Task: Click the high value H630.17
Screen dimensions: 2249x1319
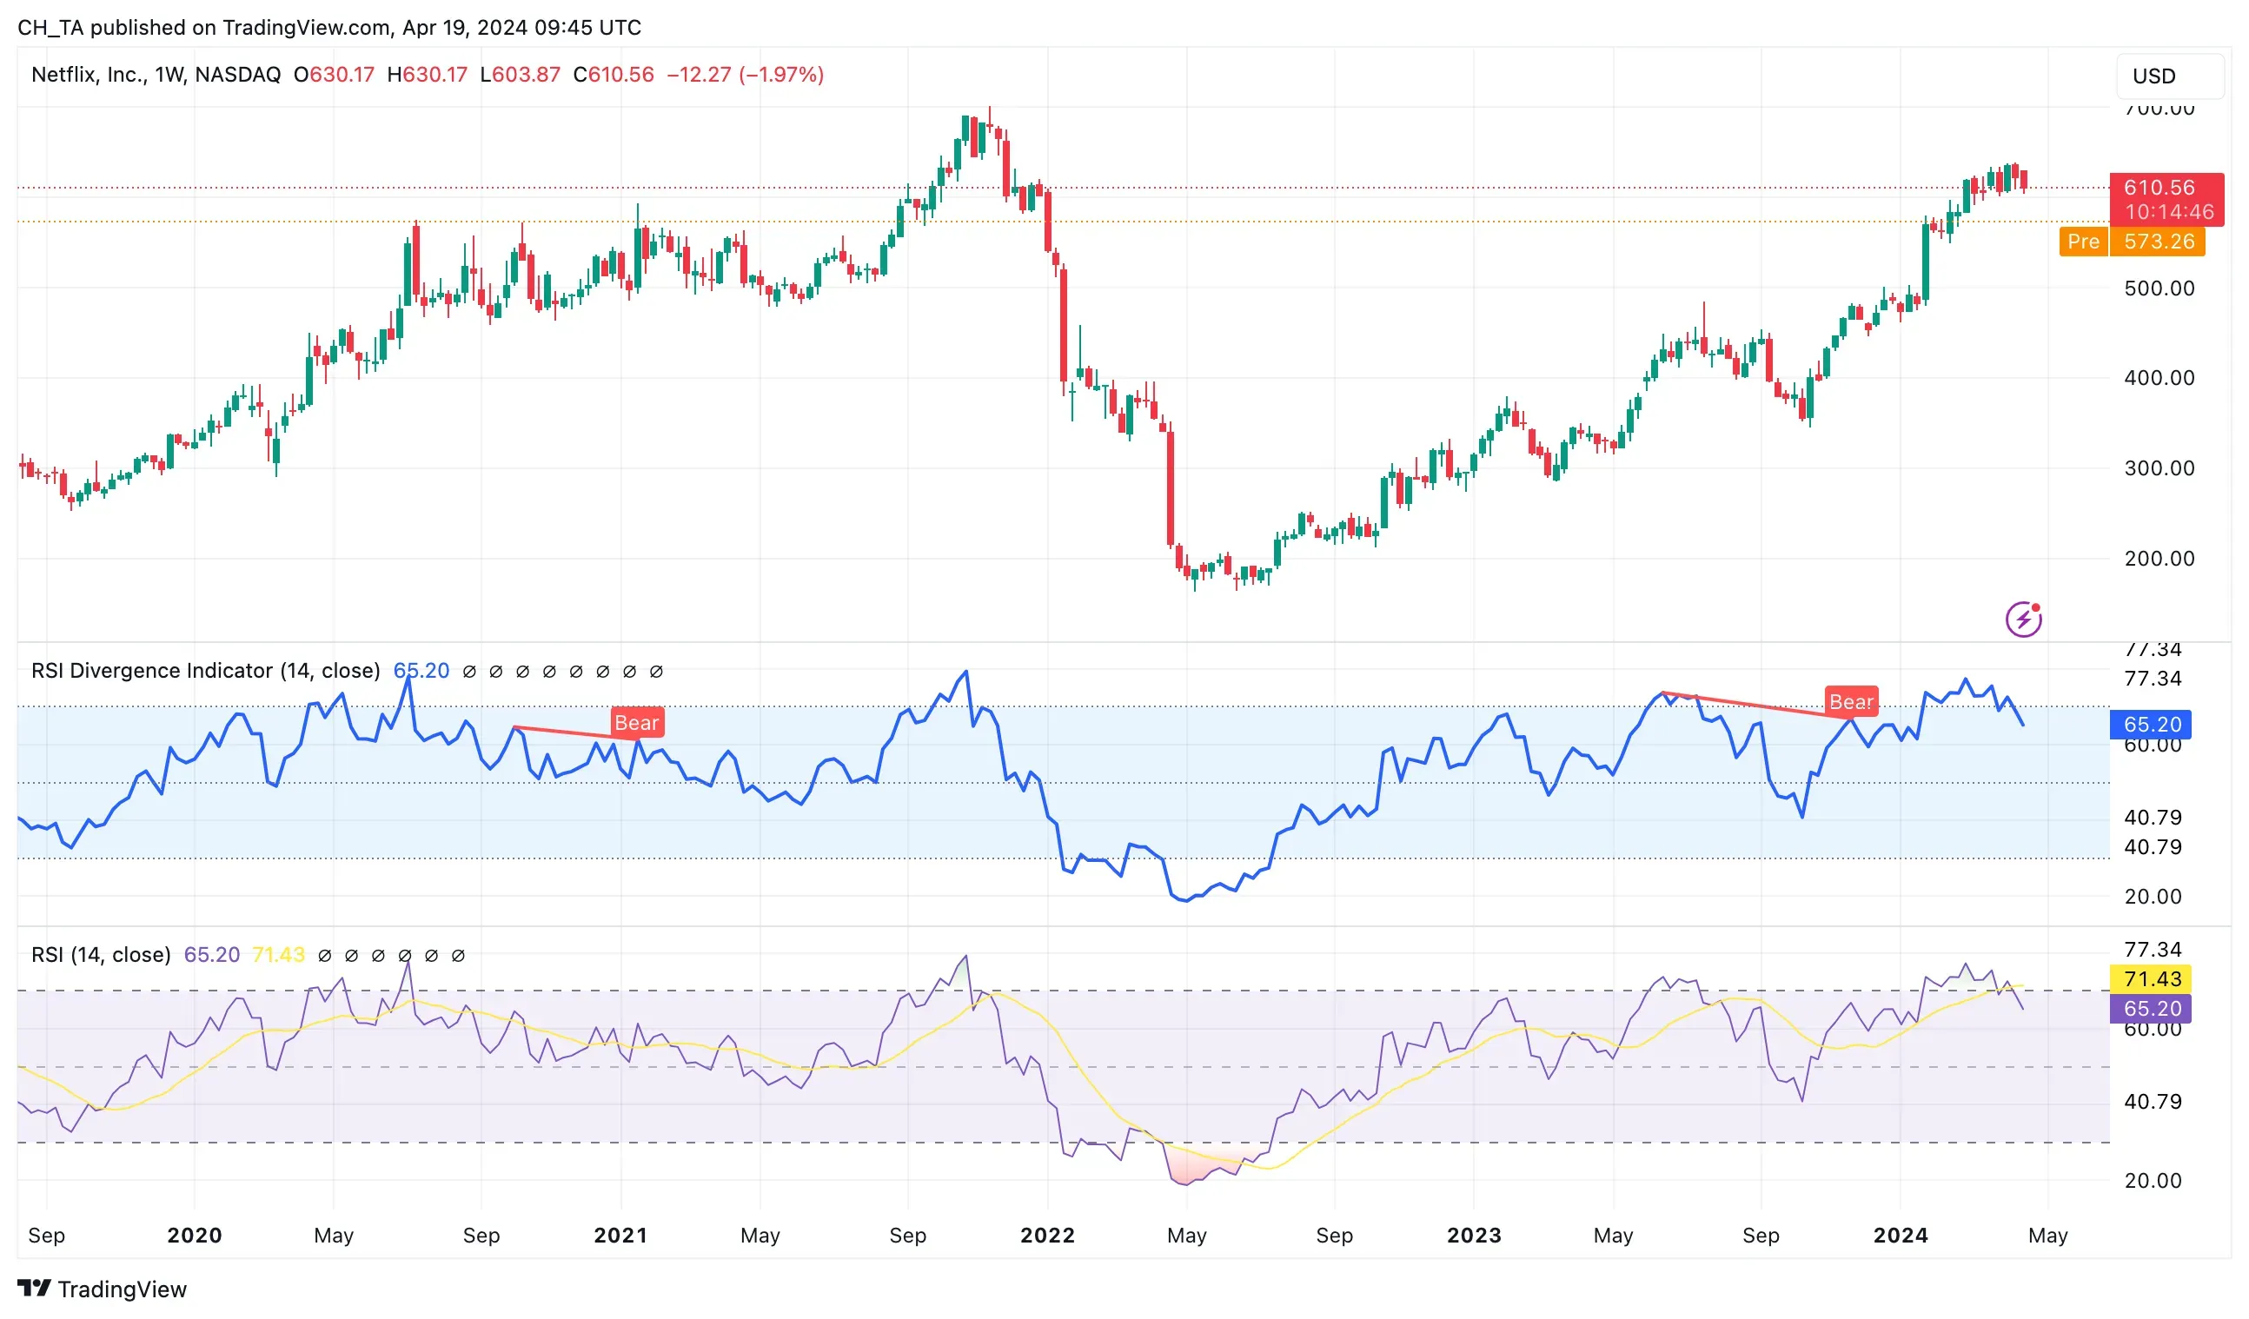Action: click(x=427, y=74)
